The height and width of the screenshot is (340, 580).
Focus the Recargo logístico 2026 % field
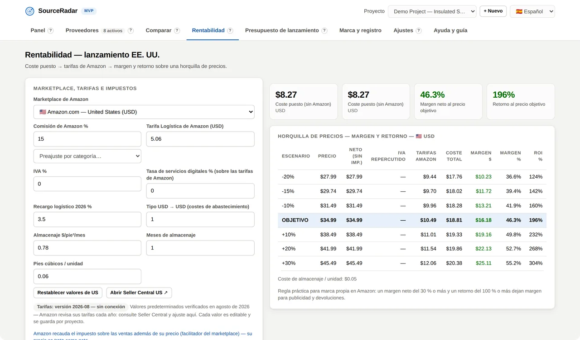(87, 219)
